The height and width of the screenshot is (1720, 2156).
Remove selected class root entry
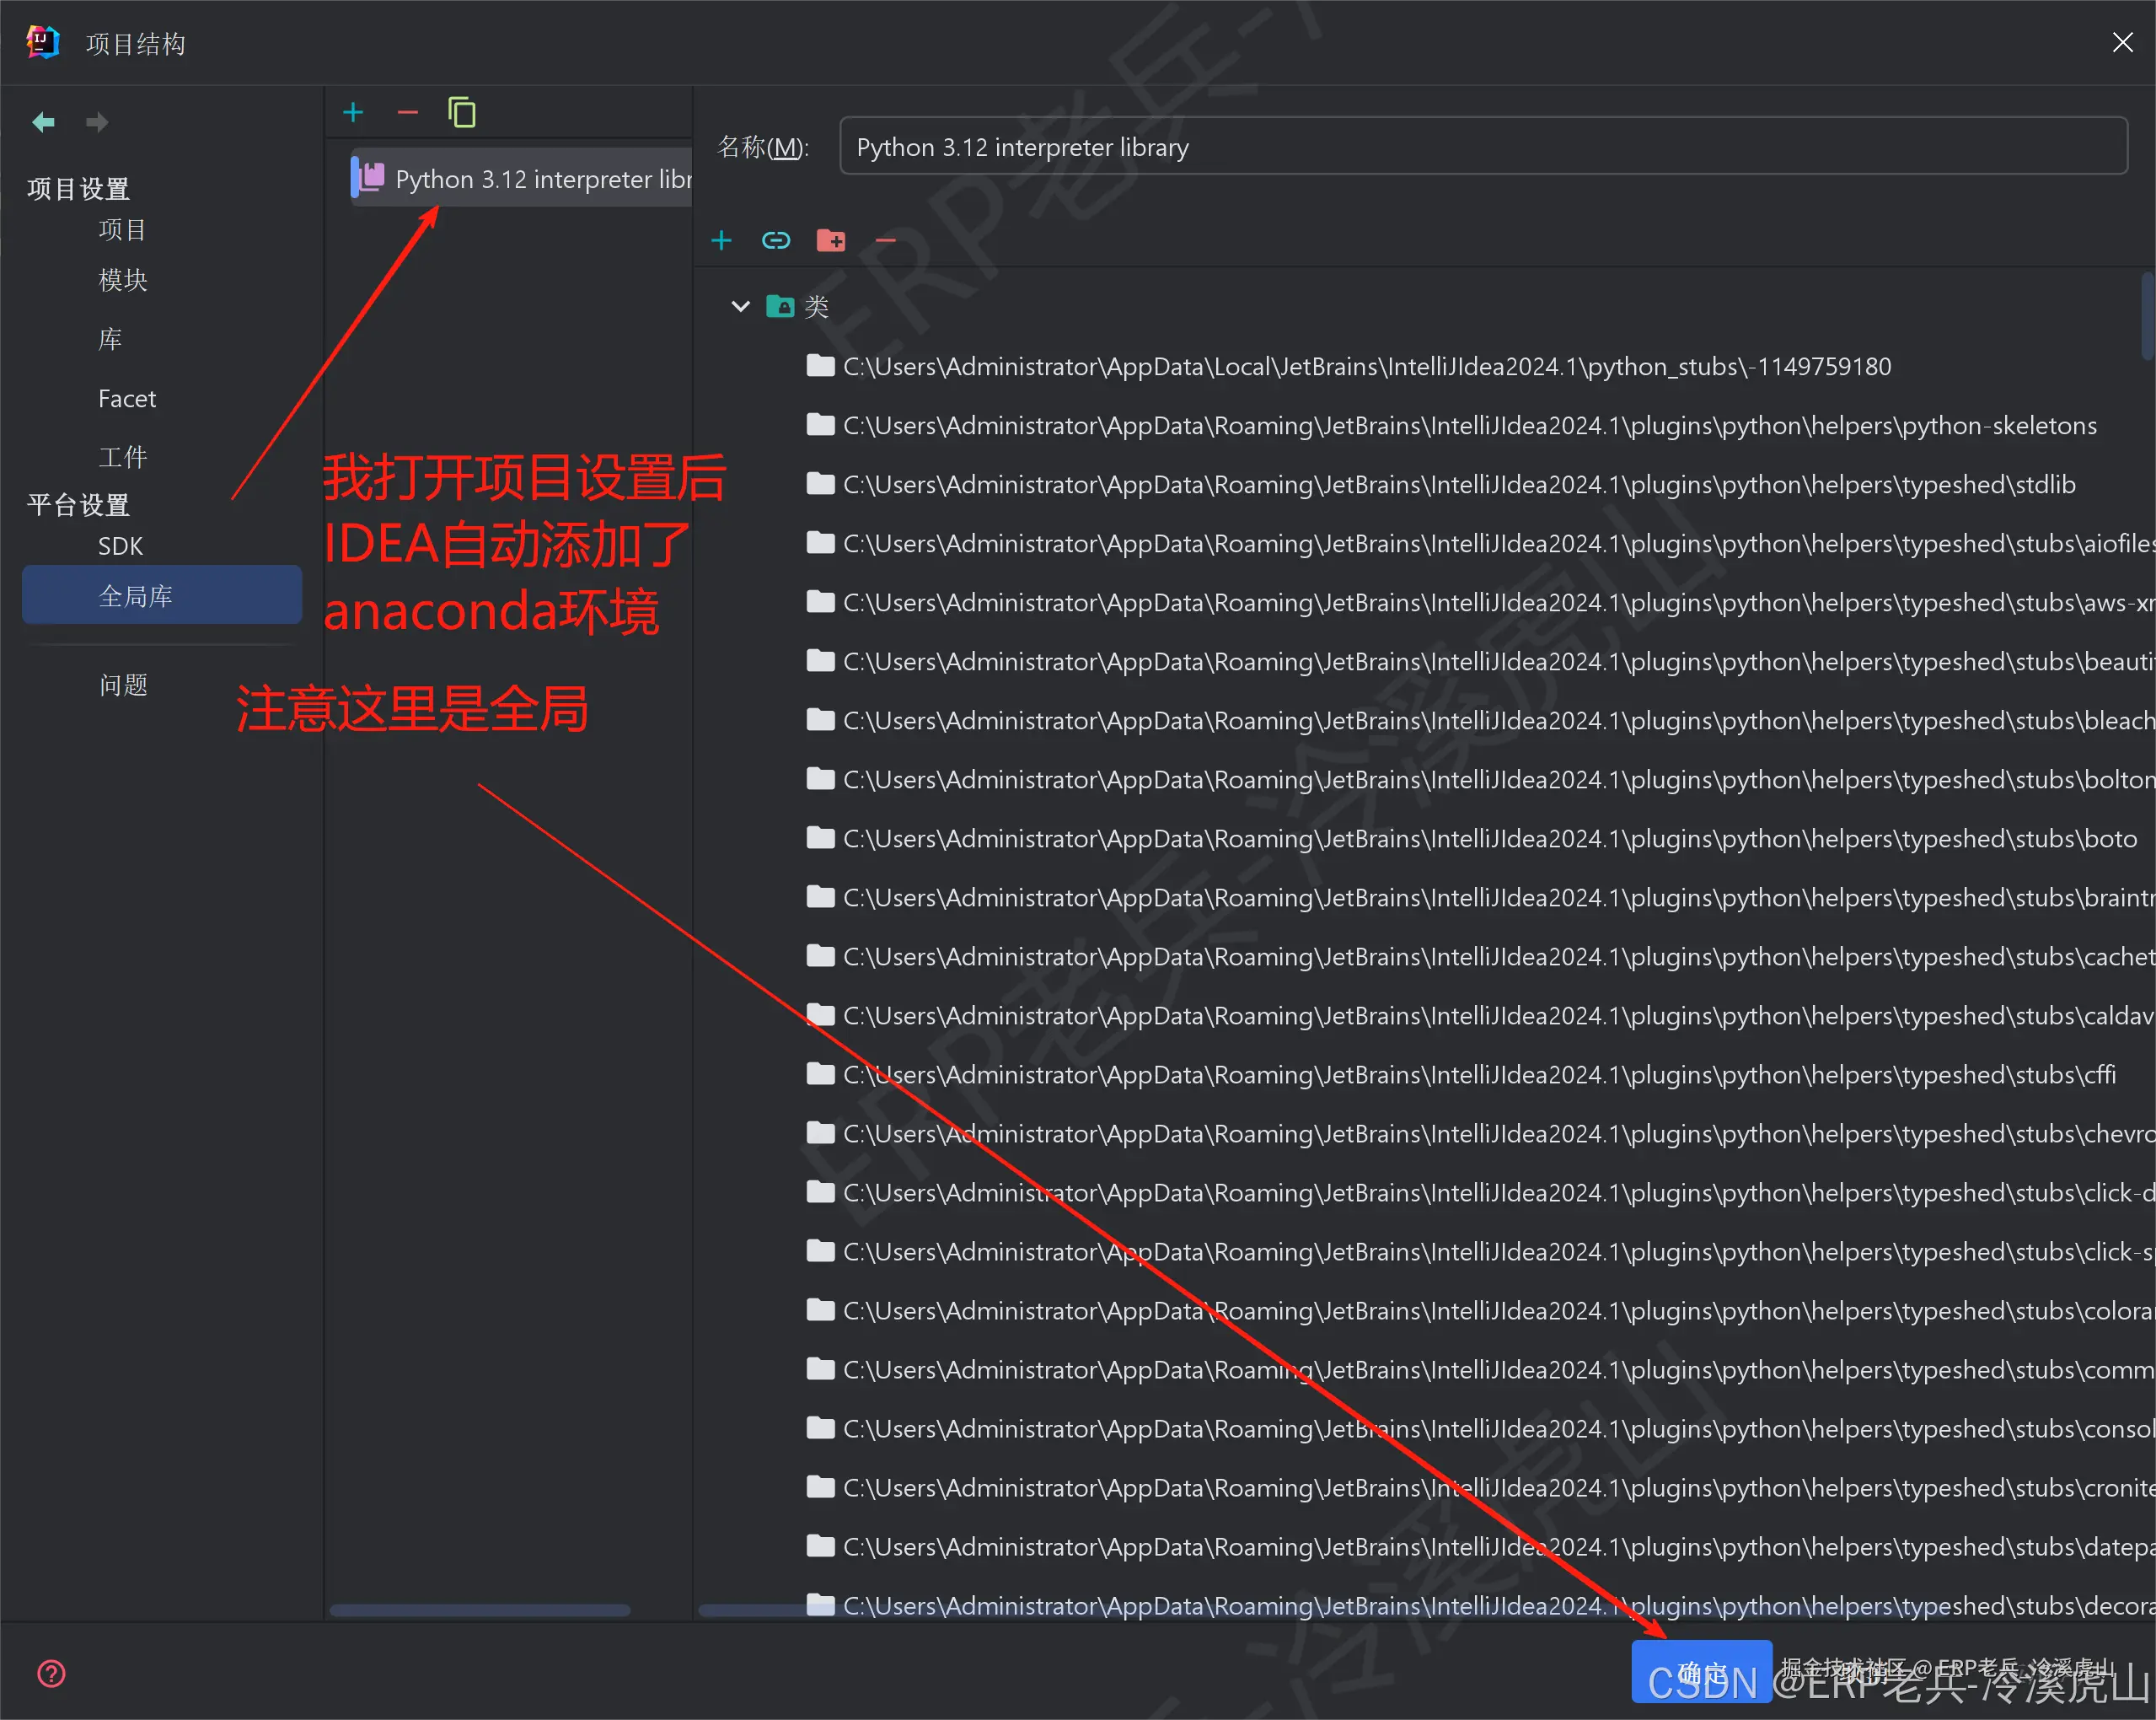tap(886, 240)
